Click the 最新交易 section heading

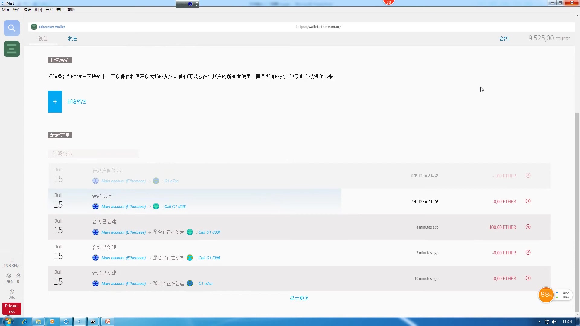click(60, 135)
